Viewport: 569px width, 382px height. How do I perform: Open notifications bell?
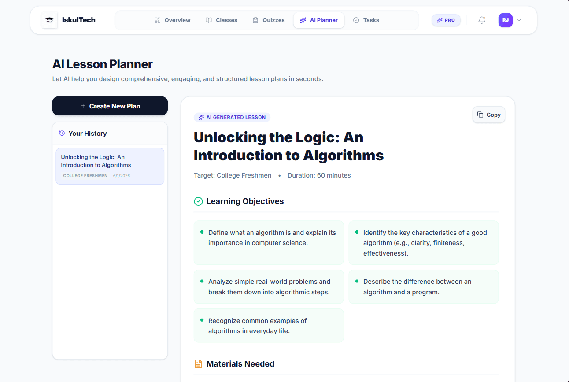[x=482, y=20]
